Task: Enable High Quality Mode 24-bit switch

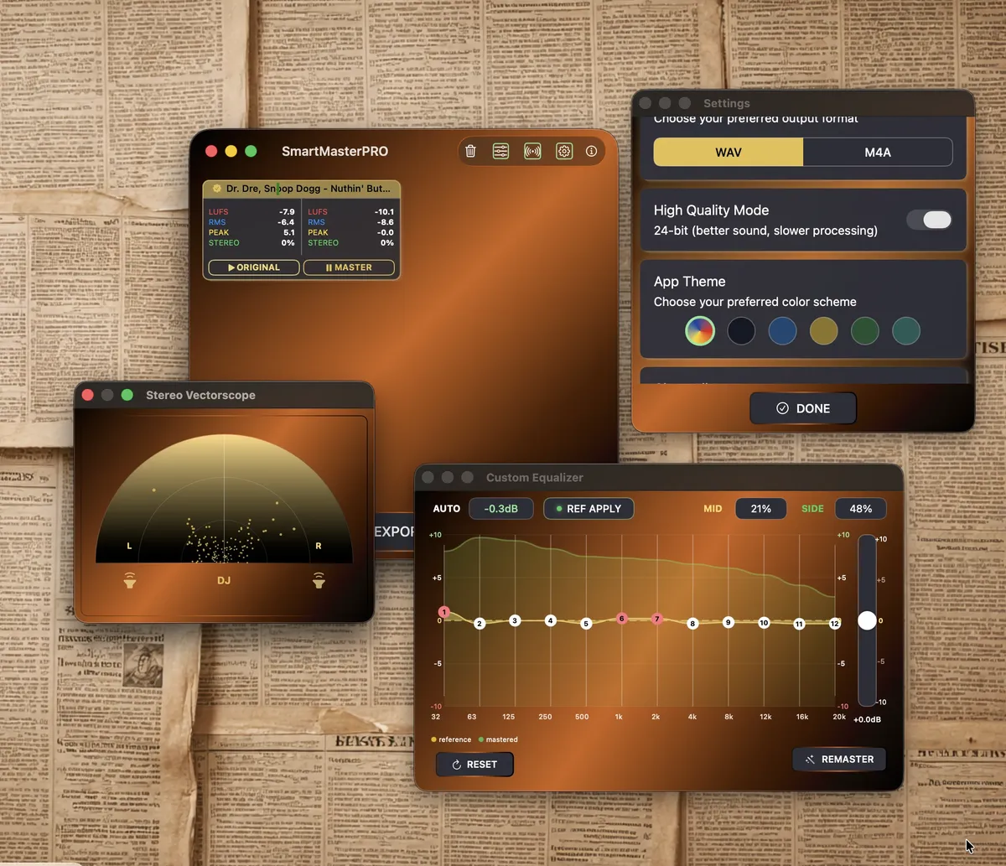Action: point(929,220)
